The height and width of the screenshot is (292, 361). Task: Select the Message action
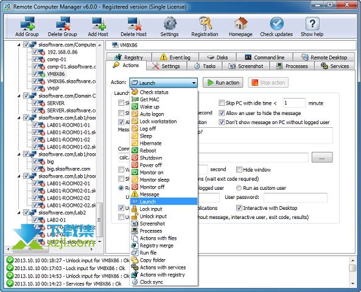[x=164, y=195]
